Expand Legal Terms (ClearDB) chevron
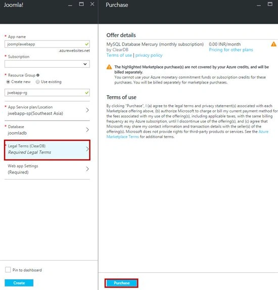The height and width of the screenshot is (290, 278). click(x=87, y=149)
